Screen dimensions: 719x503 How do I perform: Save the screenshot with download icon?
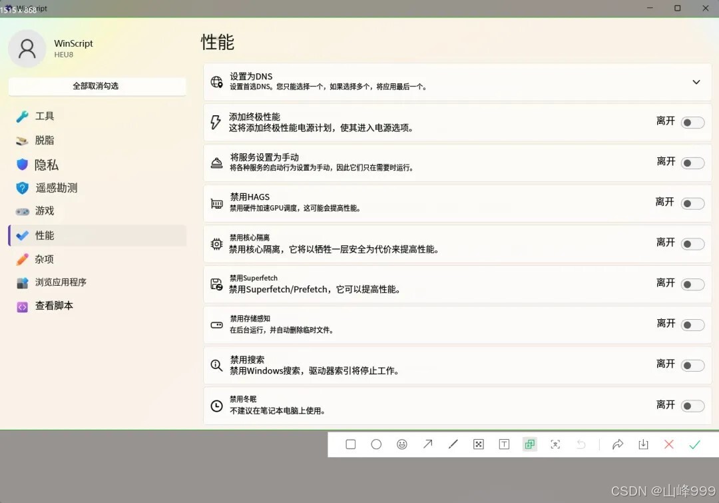tap(643, 444)
